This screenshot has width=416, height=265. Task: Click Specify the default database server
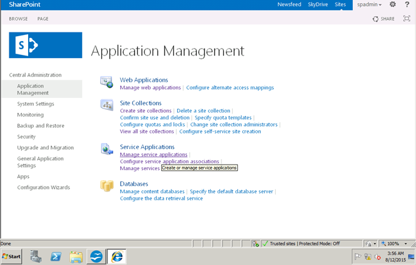pyautogui.click(x=231, y=191)
